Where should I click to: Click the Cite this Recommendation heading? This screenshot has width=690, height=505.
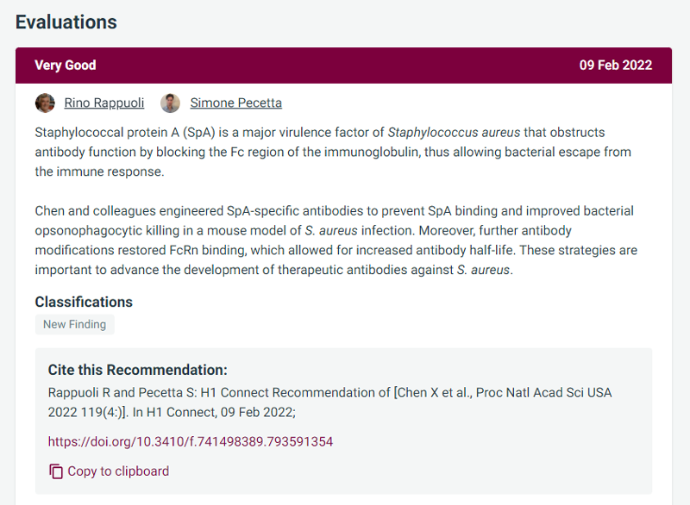[138, 370]
